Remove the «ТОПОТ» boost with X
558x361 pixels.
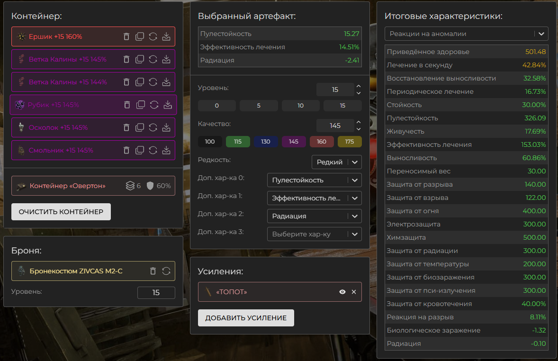tap(354, 292)
